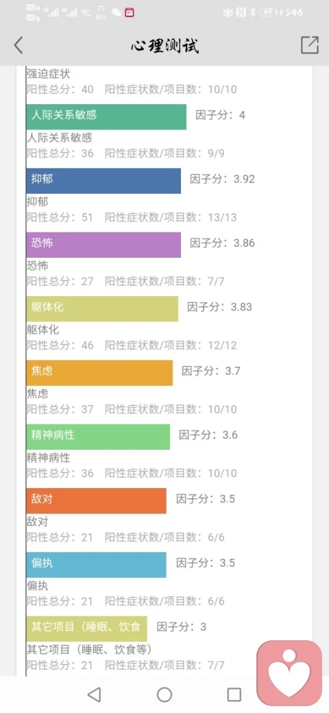
Task: Tap the light green 精神病性 bar
Action: (98, 437)
